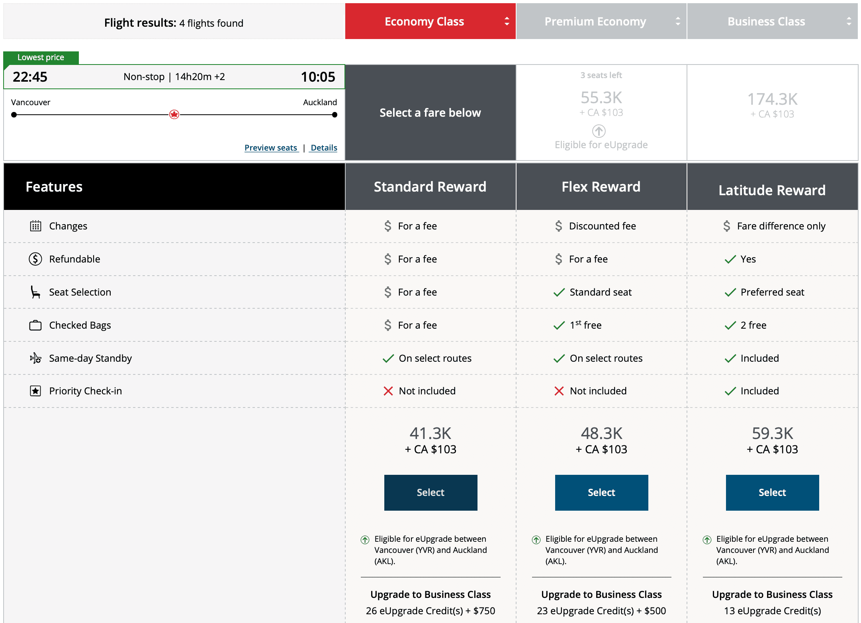This screenshot has width=861, height=623.
Task: Click the Air Canada maple leaf route marker
Action: (174, 115)
